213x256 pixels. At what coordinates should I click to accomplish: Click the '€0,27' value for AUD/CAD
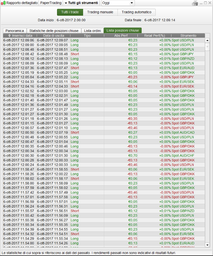(133, 133)
